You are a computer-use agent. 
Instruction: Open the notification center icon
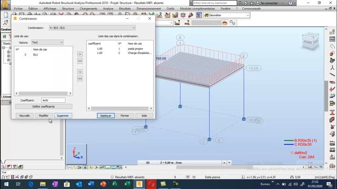[x=329, y=184]
